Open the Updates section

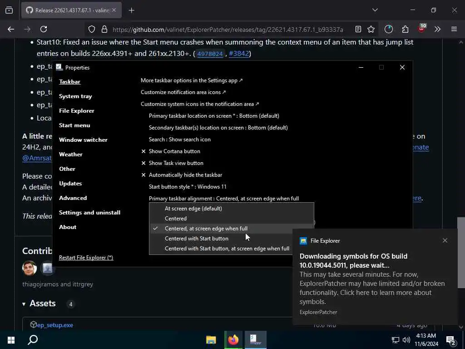pyautogui.click(x=70, y=184)
